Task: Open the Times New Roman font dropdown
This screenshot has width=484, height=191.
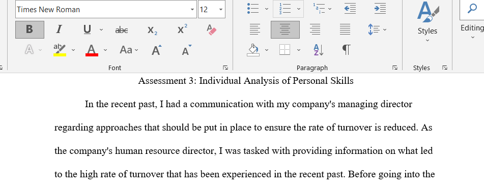Action: [x=192, y=10]
